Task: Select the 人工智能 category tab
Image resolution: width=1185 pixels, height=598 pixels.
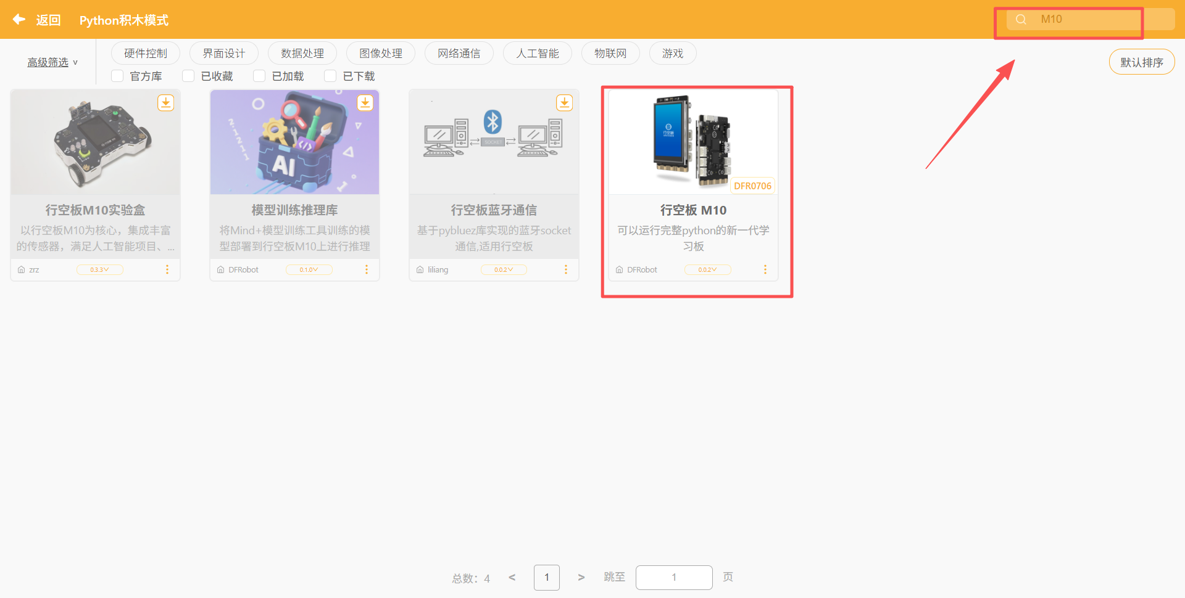Action: pos(537,53)
